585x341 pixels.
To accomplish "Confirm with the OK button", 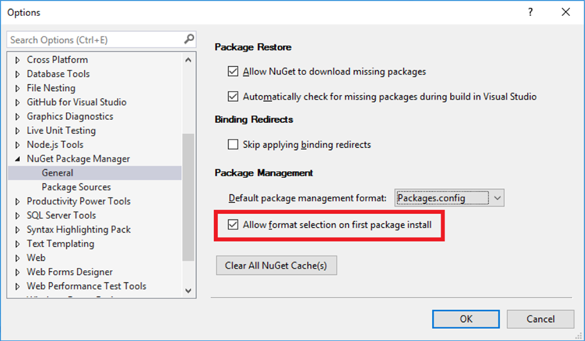I will click(466, 319).
